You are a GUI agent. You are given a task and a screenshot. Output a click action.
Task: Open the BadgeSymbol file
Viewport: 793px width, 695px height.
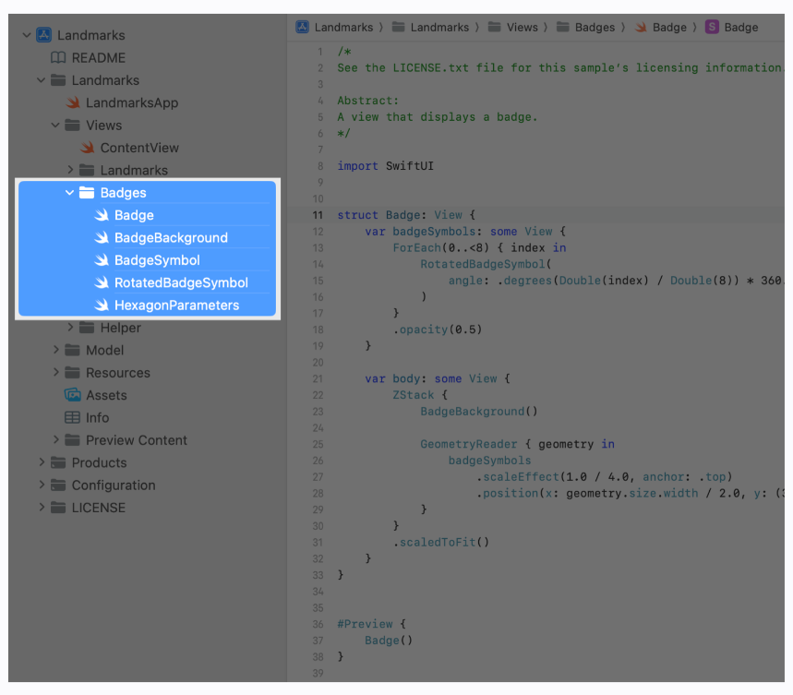point(157,260)
